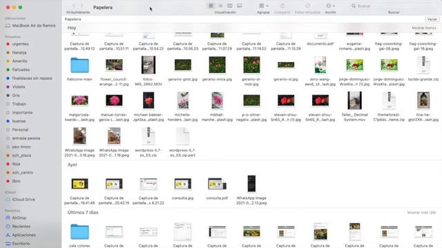Select the Taller_ Decimal System.mov file

click(354, 101)
